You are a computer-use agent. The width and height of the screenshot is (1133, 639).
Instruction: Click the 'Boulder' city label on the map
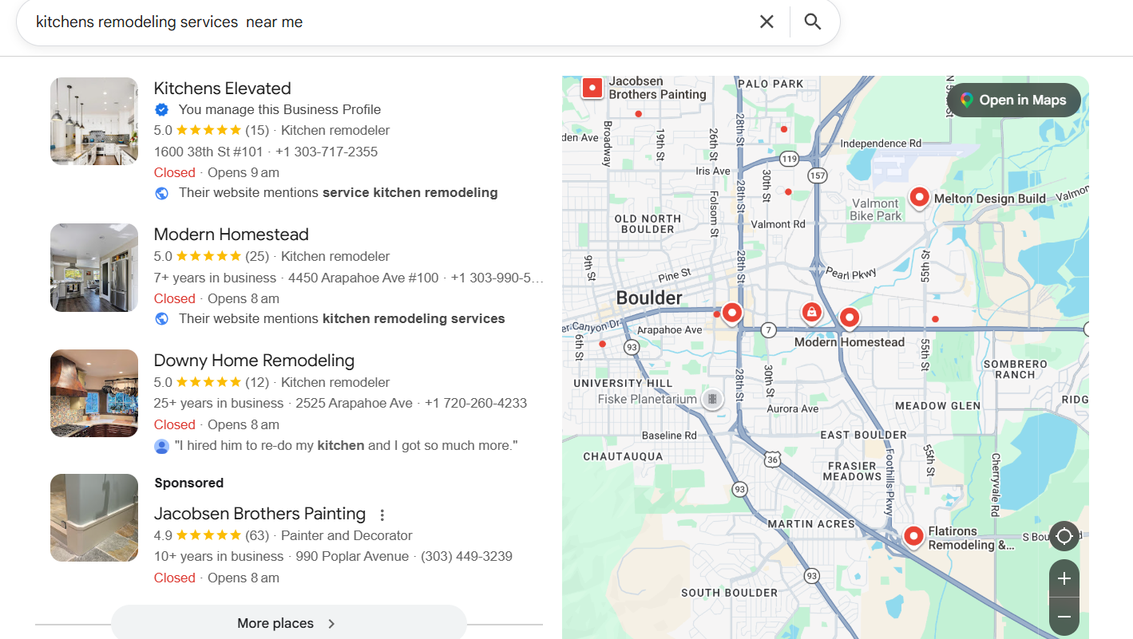pos(649,298)
